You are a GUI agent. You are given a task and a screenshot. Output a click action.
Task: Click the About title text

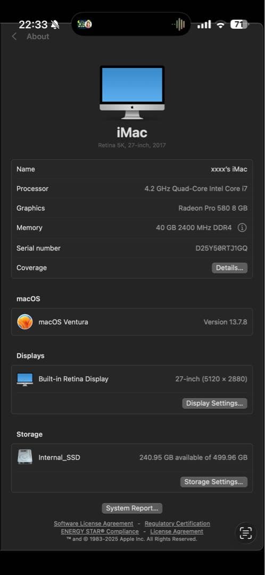38,36
